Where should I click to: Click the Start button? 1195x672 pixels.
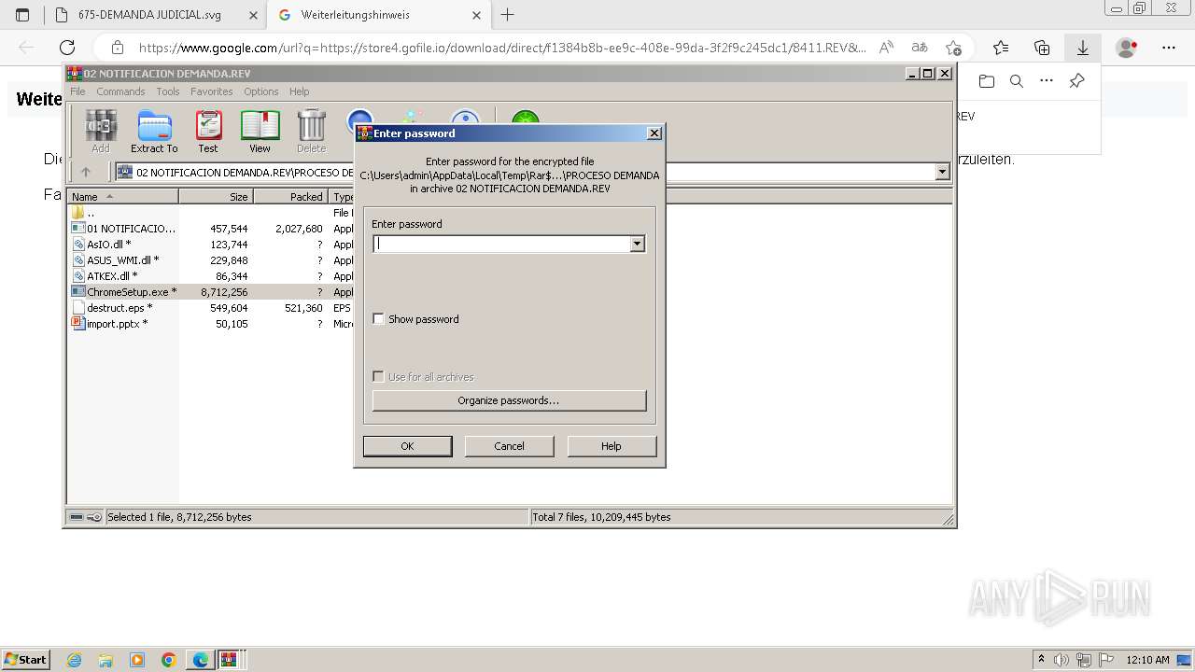pyautogui.click(x=26, y=660)
